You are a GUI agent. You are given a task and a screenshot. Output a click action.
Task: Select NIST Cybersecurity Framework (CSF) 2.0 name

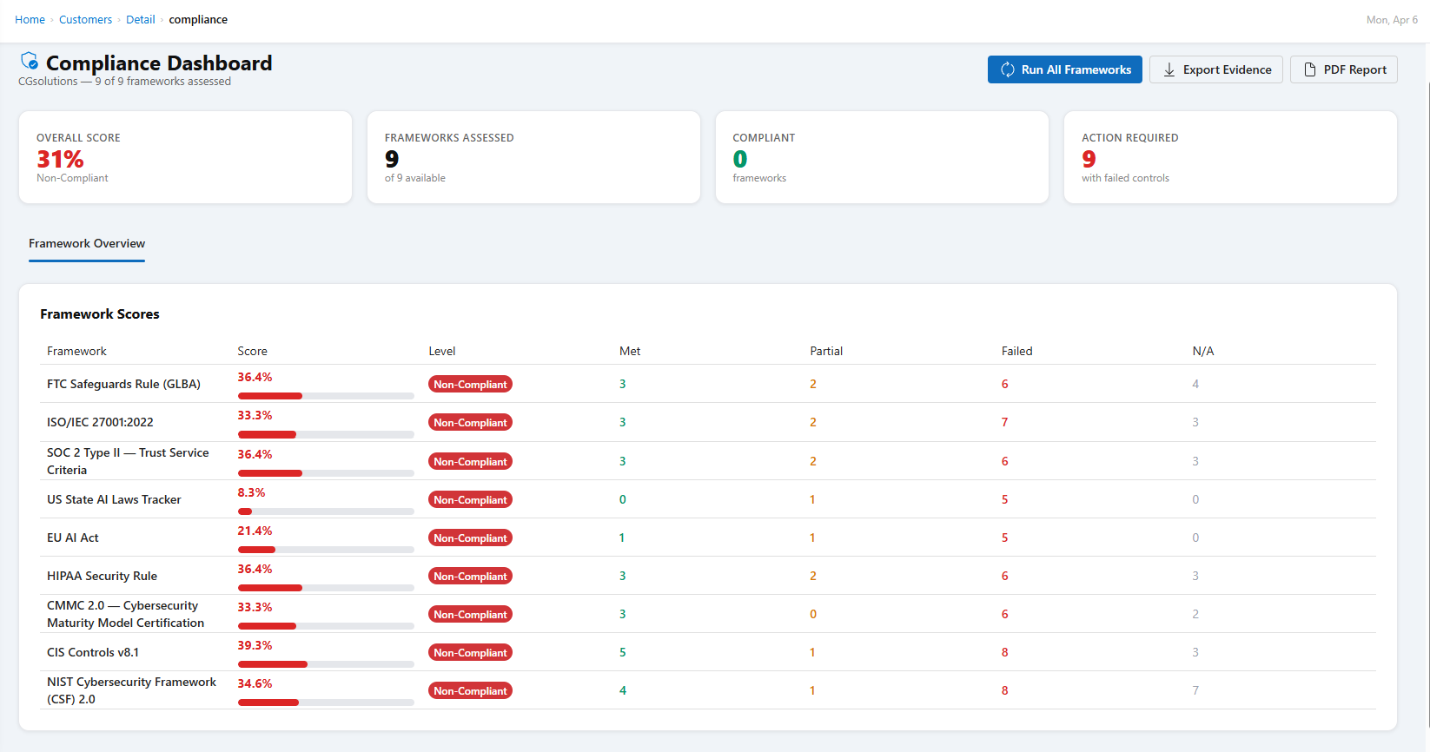(x=131, y=690)
